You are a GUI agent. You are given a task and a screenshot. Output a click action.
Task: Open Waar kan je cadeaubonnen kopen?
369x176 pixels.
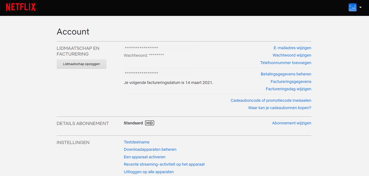pos(279,108)
